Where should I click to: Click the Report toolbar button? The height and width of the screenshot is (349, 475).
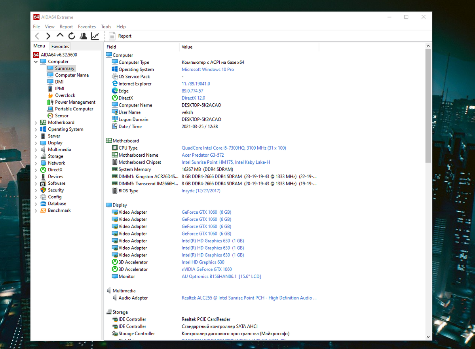coord(120,36)
